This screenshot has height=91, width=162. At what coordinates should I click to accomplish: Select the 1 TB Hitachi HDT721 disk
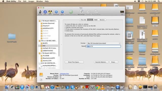48,53
